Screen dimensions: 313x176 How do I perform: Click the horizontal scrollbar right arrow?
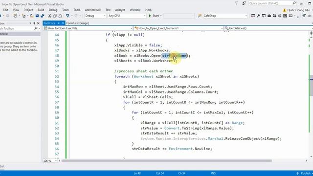[x=306, y=161]
